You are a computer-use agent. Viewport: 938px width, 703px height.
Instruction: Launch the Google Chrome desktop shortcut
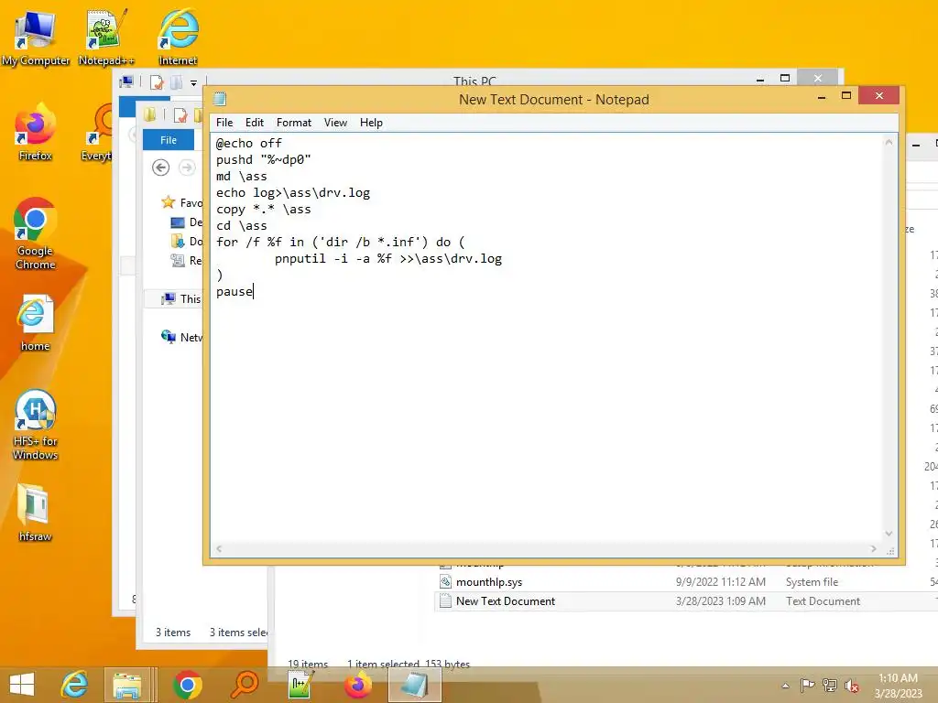[x=36, y=233]
